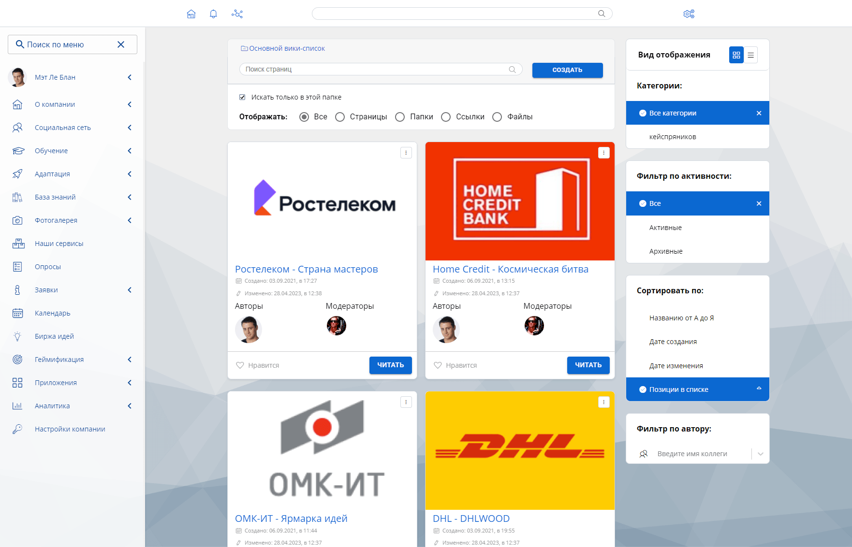Screen dimensions: 852x547
Task: Open Ростелеком - Страна мастеров title link
Action: (306, 269)
